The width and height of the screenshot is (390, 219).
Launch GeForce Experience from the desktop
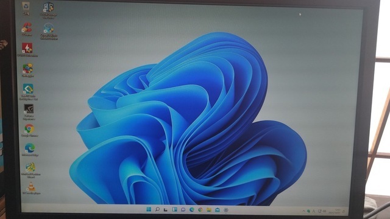29,112
